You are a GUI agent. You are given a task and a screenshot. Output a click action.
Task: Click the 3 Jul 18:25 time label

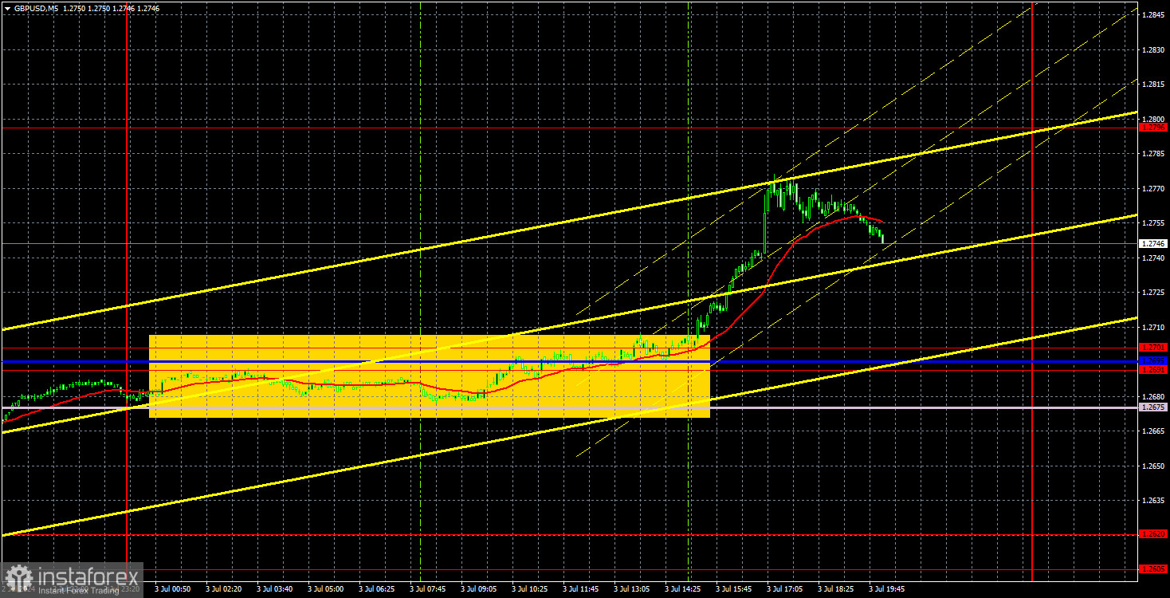[x=836, y=589]
